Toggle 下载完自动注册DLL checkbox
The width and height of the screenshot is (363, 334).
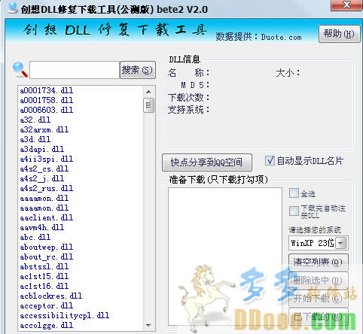[x=294, y=211]
